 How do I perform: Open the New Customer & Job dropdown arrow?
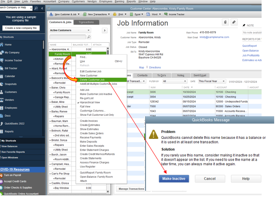click(78, 14)
